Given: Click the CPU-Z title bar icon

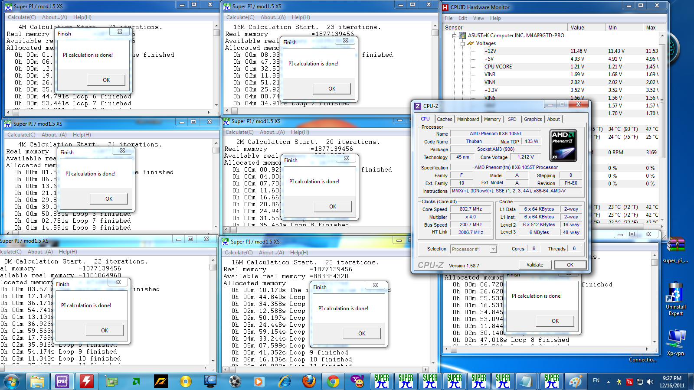Looking at the screenshot, I should (418, 106).
